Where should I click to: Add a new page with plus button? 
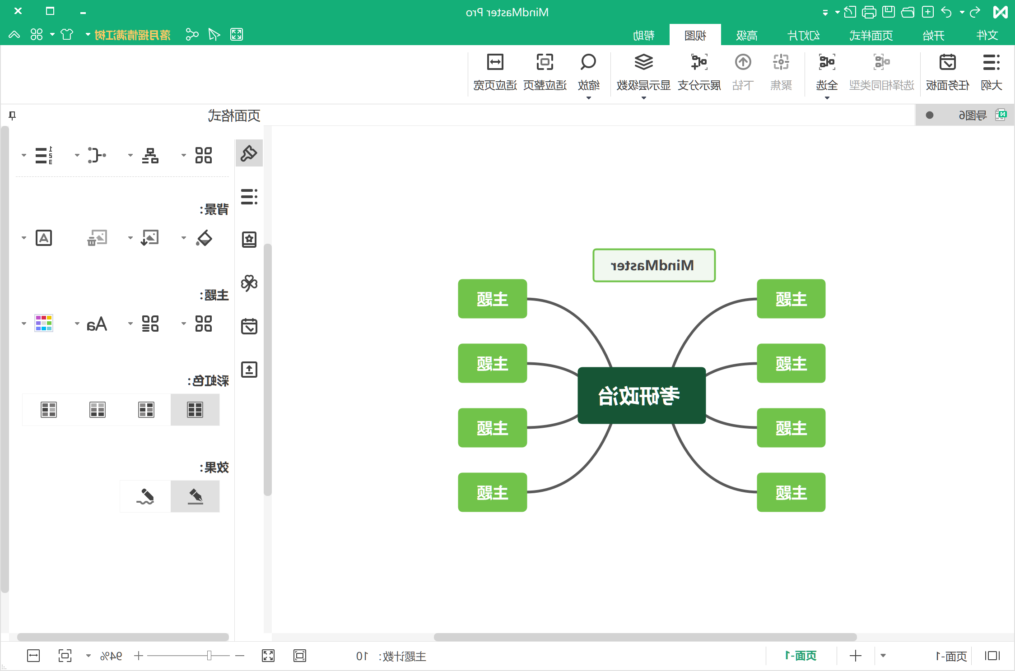click(855, 656)
